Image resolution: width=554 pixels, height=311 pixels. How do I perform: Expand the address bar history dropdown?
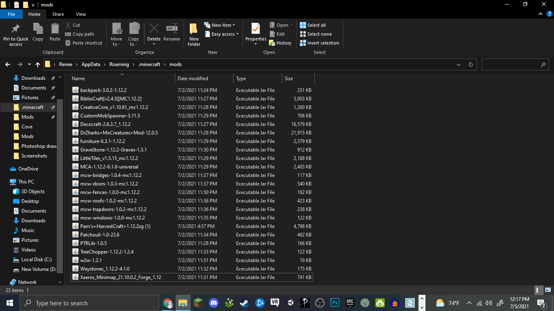pyautogui.click(x=459, y=64)
